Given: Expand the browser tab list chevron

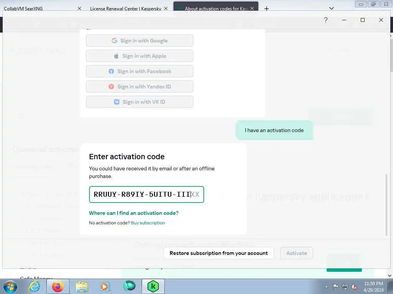Looking at the screenshot, I should click(x=332, y=8).
